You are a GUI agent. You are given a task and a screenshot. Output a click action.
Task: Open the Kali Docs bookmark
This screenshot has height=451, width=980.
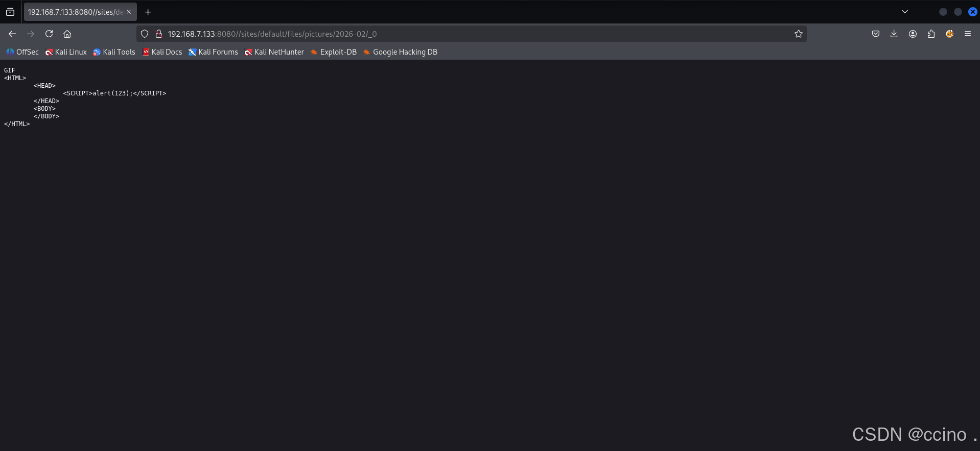click(162, 52)
